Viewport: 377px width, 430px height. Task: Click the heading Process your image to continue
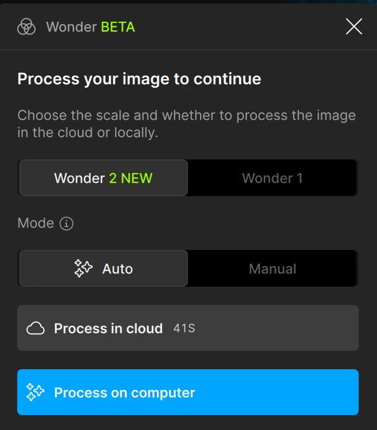pos(139,79)
